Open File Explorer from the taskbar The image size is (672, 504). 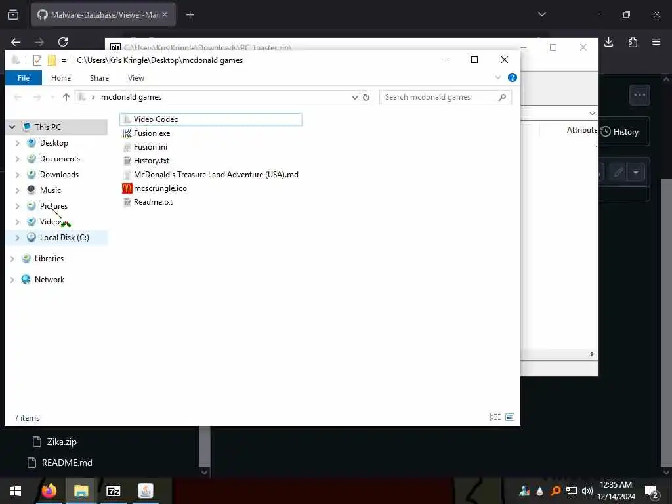coord(81,491)
